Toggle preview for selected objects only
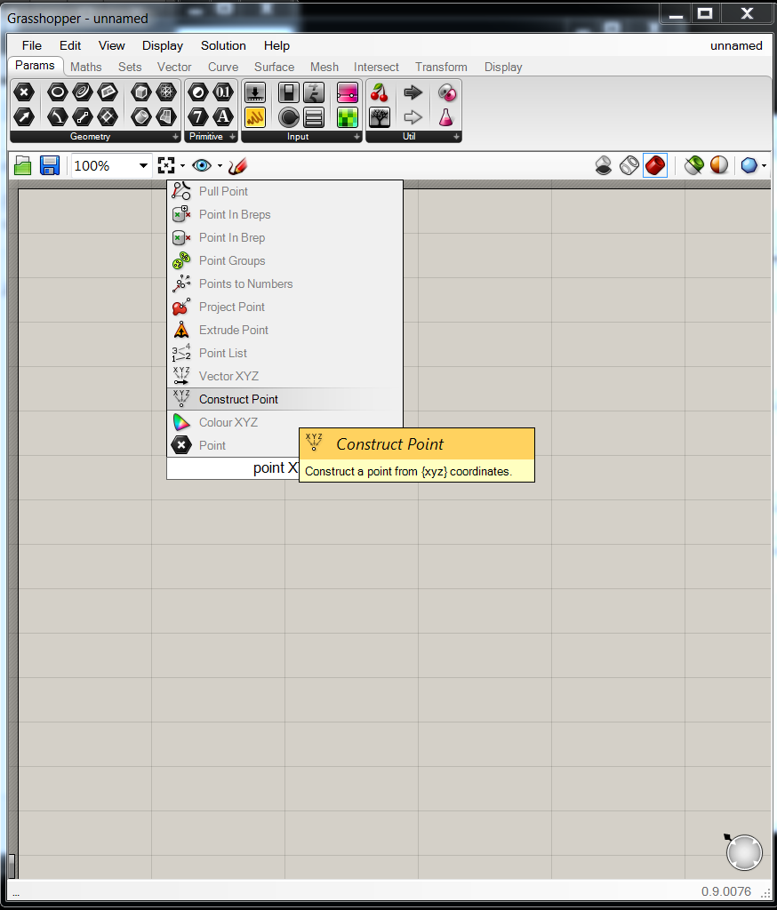 [694, 166]
